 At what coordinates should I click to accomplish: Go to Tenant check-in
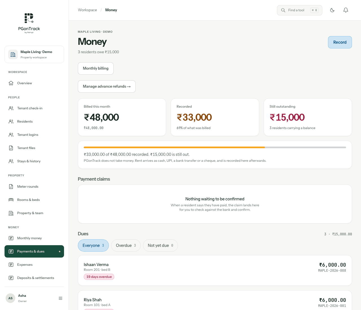pyautogui.click(x=34, y=108)
